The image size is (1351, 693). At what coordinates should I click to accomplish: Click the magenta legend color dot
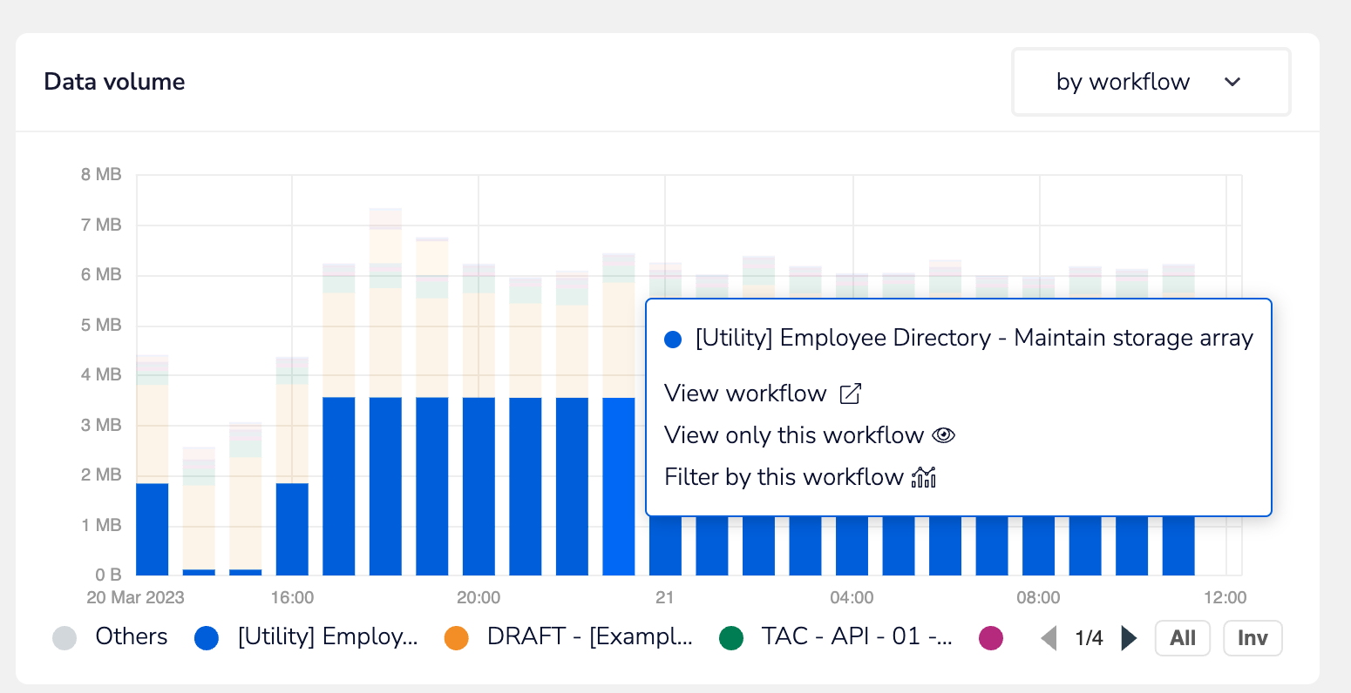(991, 638)
